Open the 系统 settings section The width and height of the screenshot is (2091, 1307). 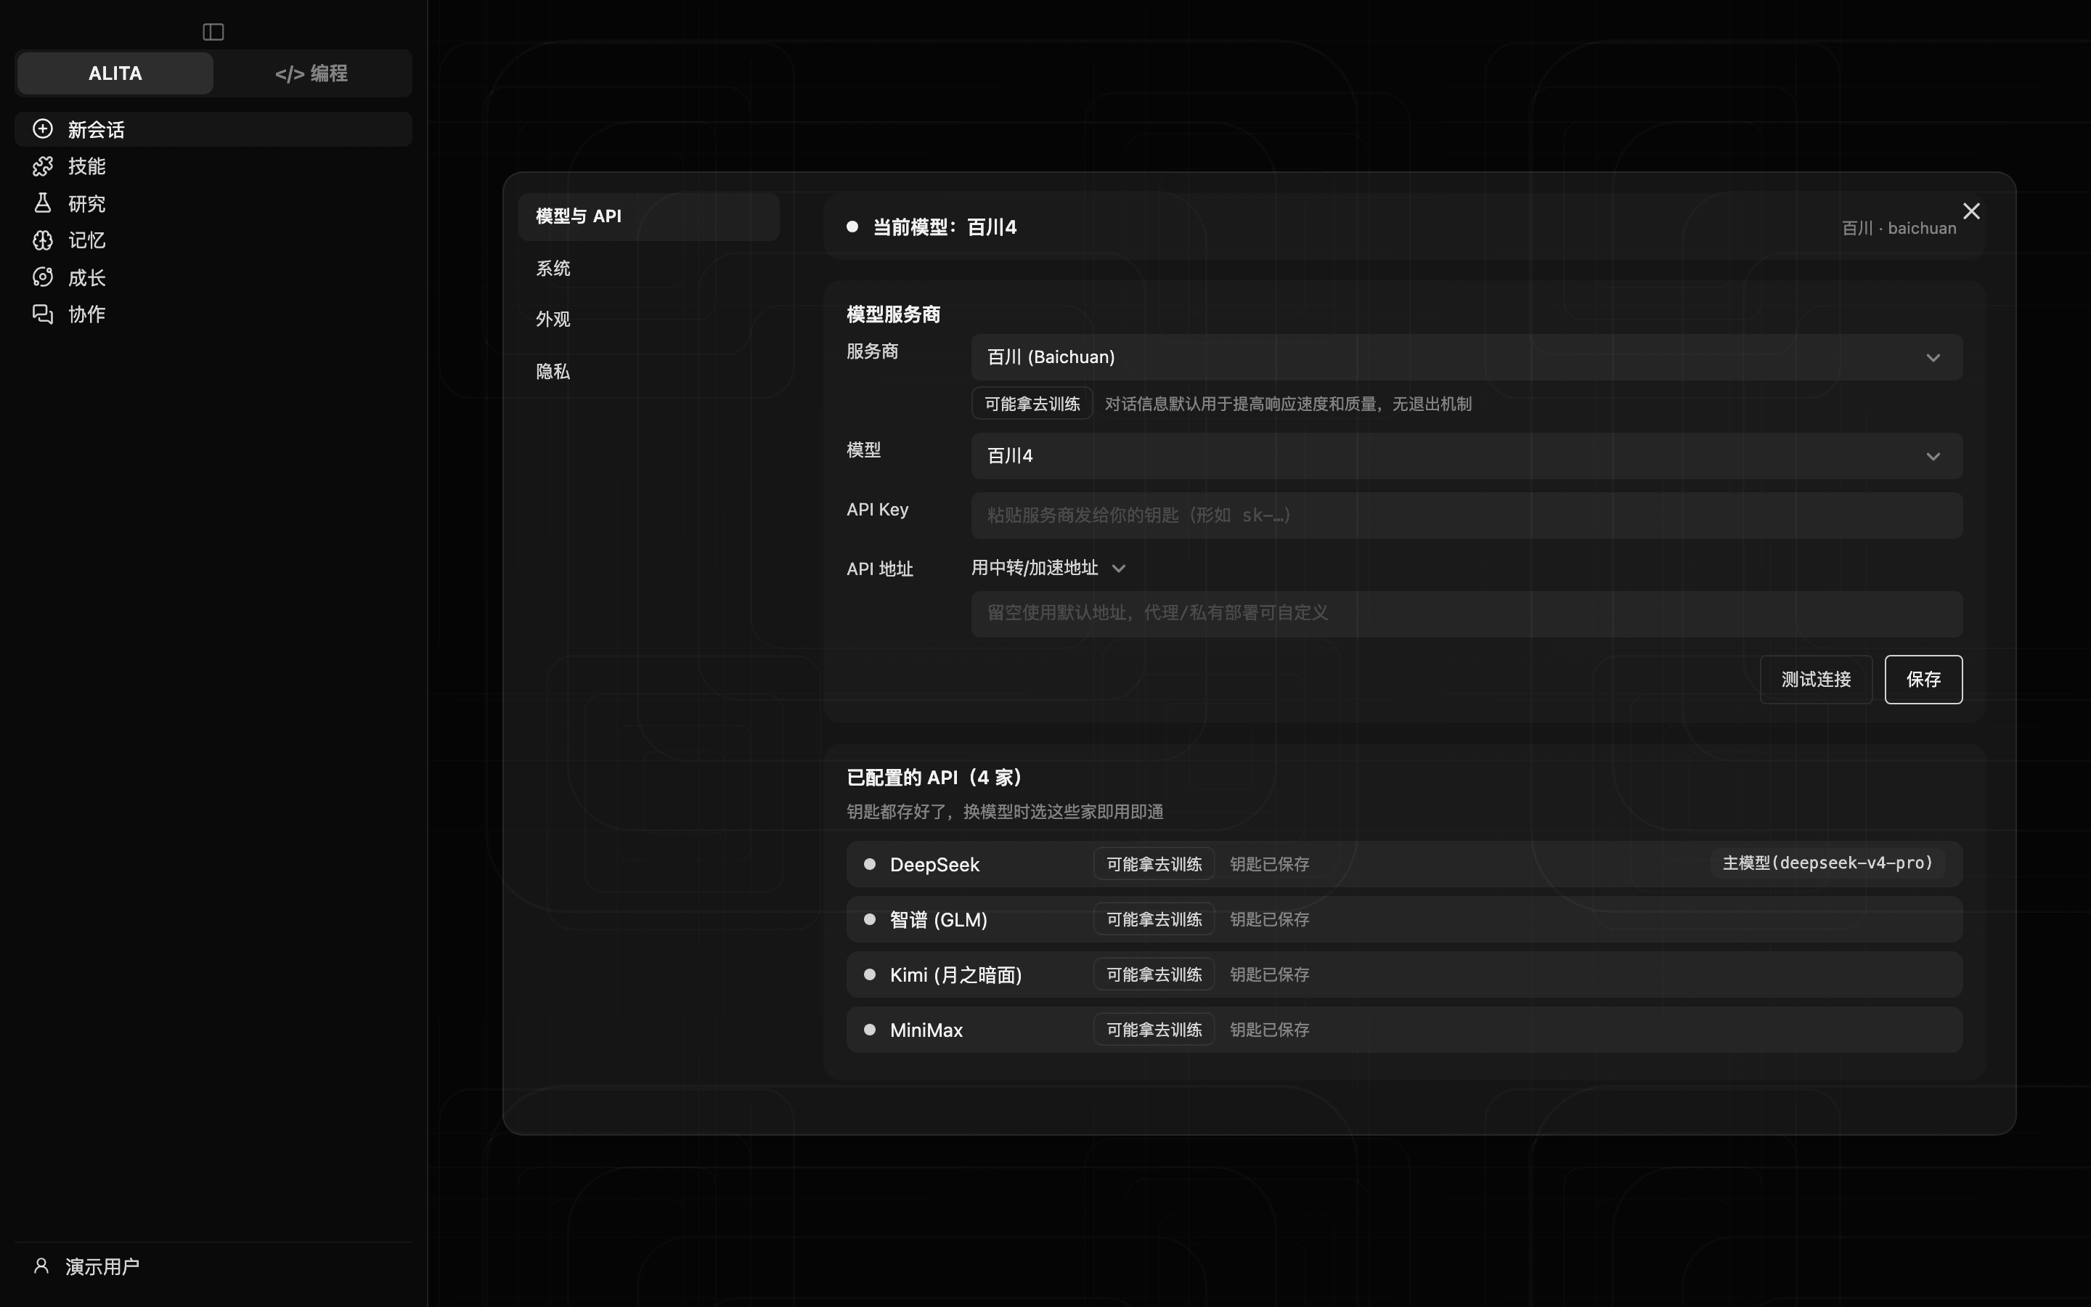click(649, 268)
